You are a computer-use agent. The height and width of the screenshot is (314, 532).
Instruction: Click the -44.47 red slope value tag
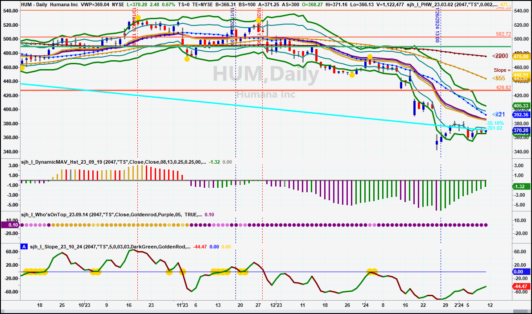click(521, 286)
